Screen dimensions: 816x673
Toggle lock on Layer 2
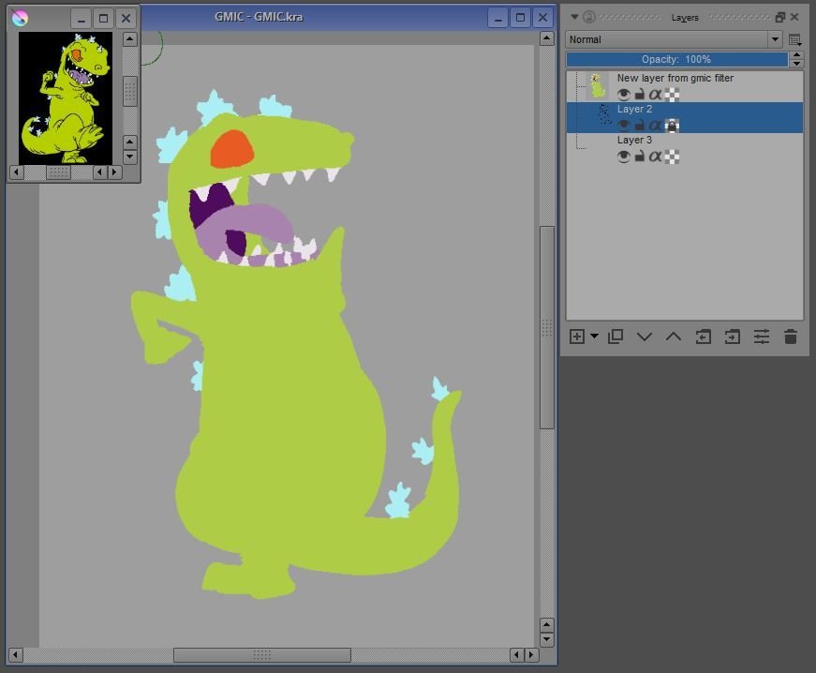click(640, 126)
